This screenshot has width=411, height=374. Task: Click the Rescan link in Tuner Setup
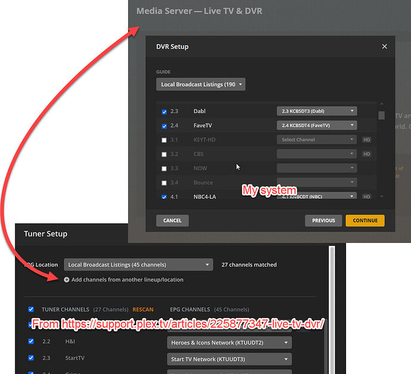pos(143,310)
